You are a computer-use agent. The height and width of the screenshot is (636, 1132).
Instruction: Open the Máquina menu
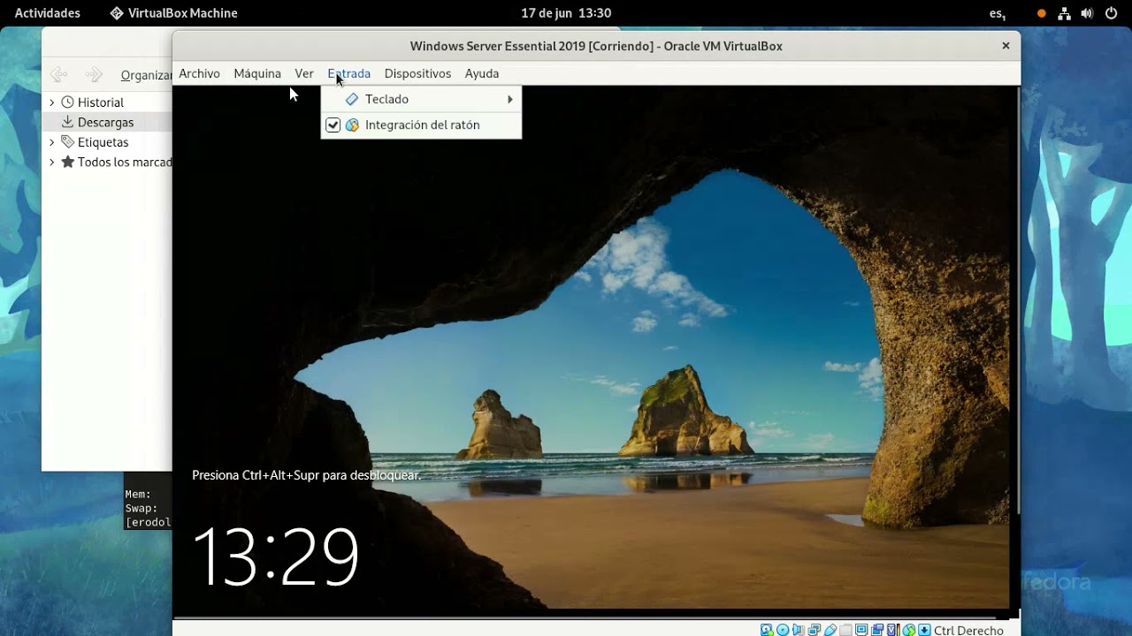[x=257, y=73]
